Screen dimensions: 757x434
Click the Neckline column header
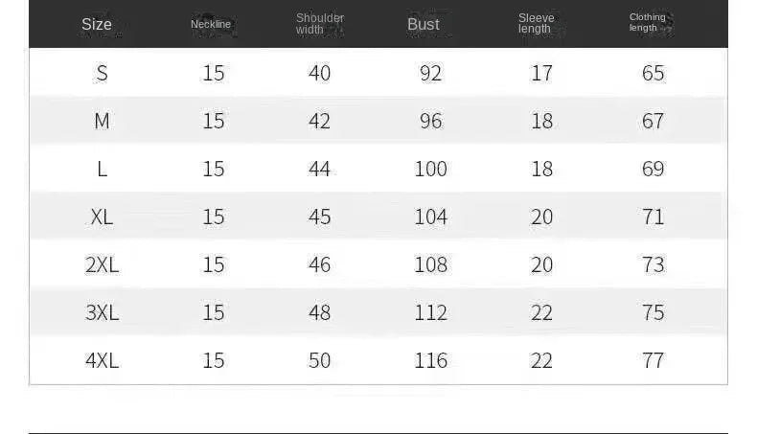pos(211,24)
